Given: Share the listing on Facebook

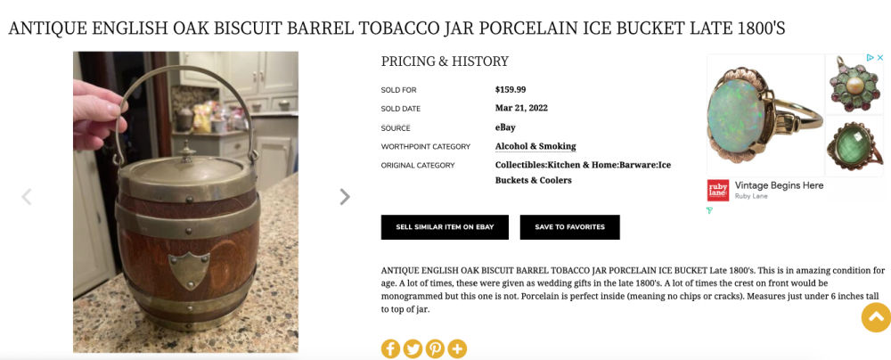Looking at the screenshot, I should (390, 348).
